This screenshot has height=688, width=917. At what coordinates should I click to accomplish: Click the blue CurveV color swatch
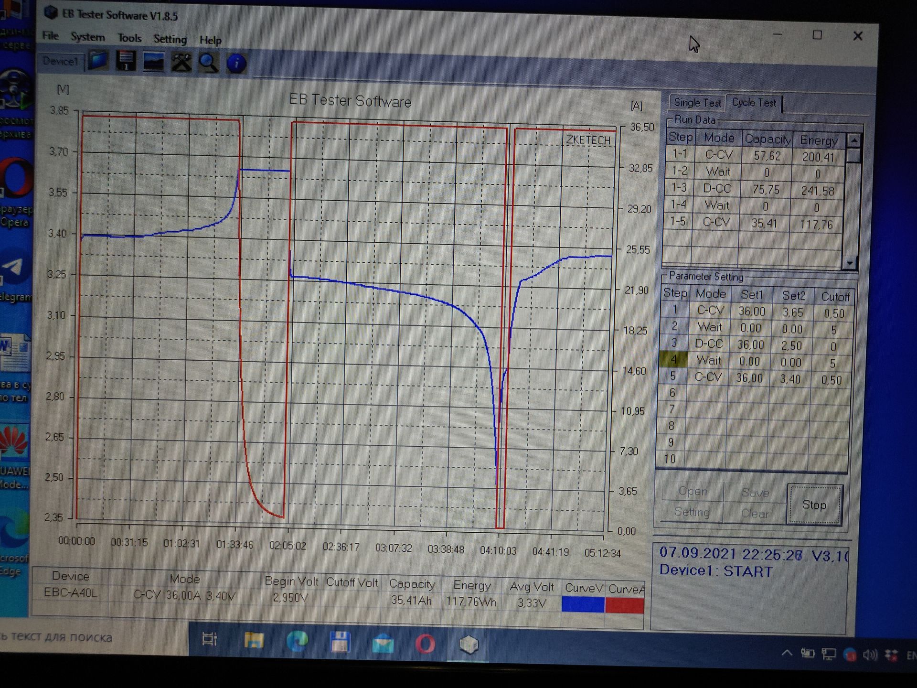point(583,605)
